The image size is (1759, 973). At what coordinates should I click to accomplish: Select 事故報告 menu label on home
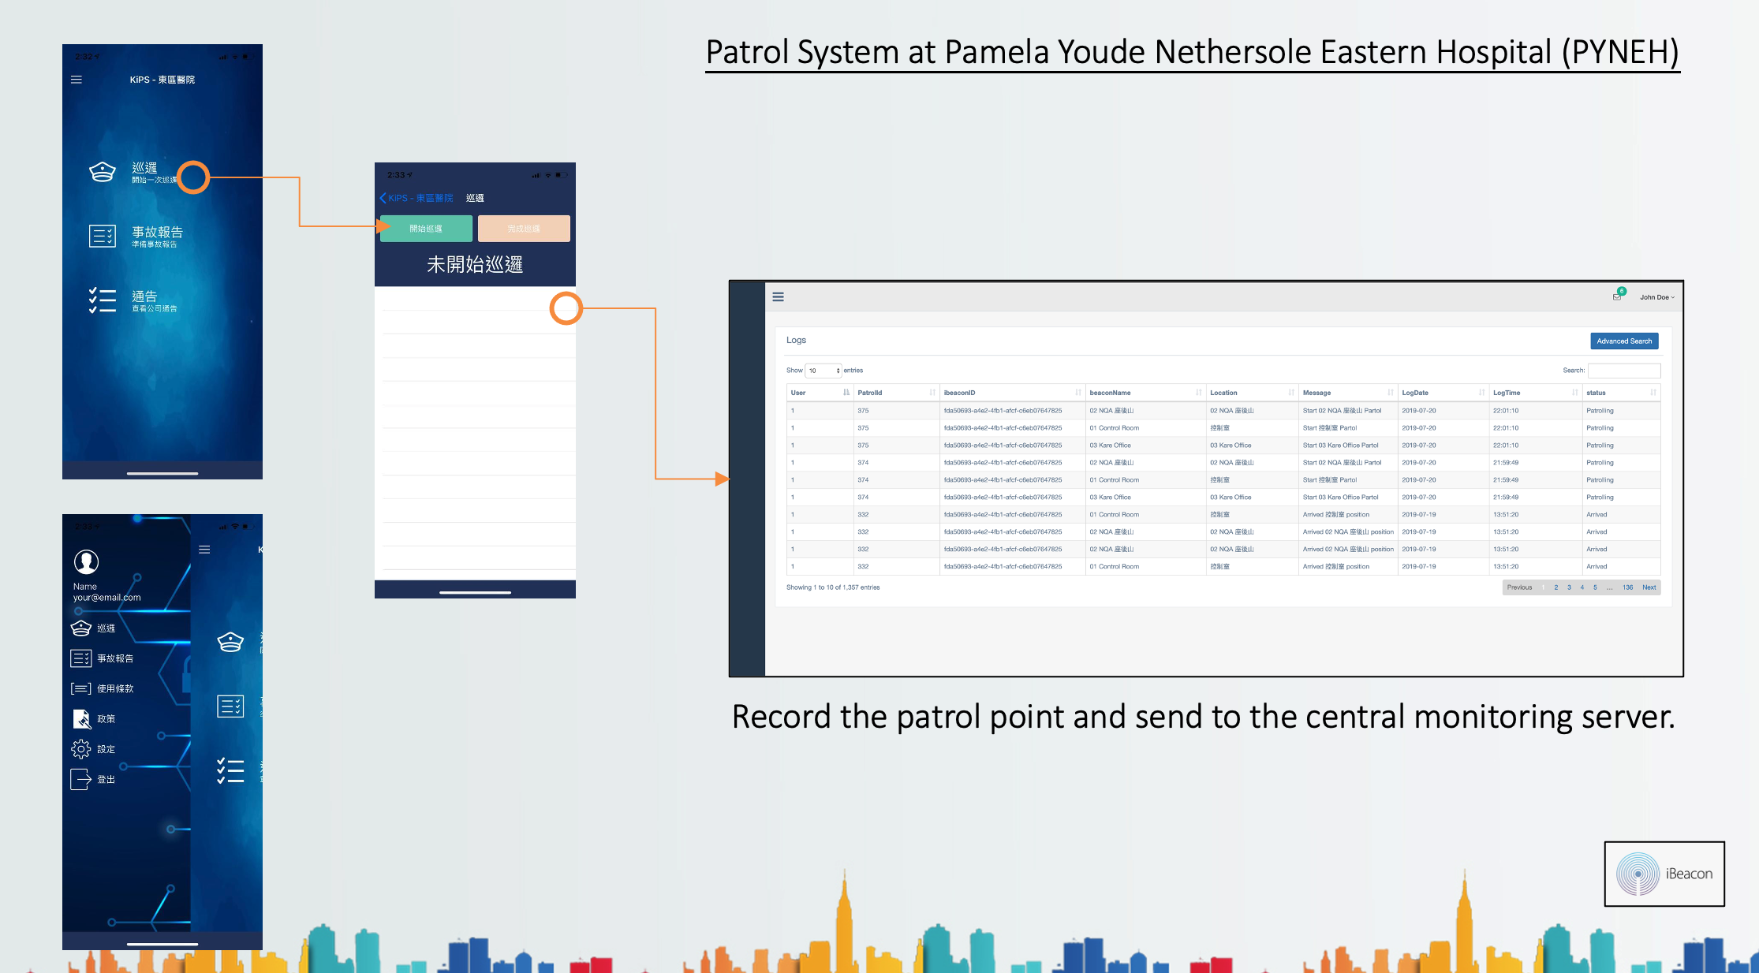(x=157, y=232)
